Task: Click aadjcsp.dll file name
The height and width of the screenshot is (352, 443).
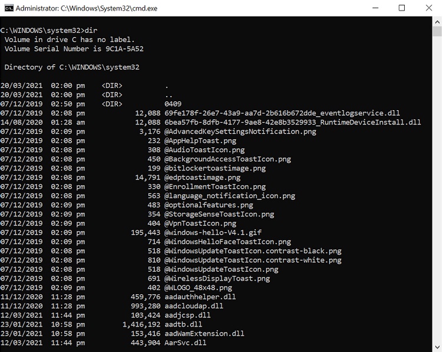Action: coord(187,315)
